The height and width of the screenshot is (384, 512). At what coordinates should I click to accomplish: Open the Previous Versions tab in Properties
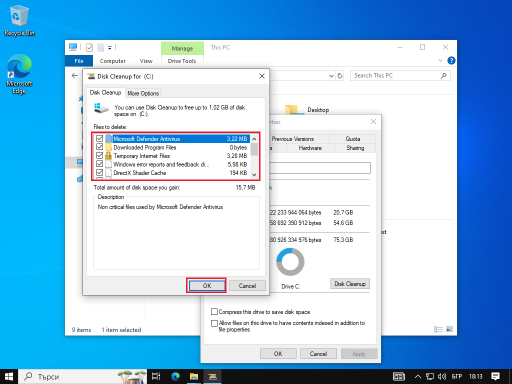[x=293, y=139]
